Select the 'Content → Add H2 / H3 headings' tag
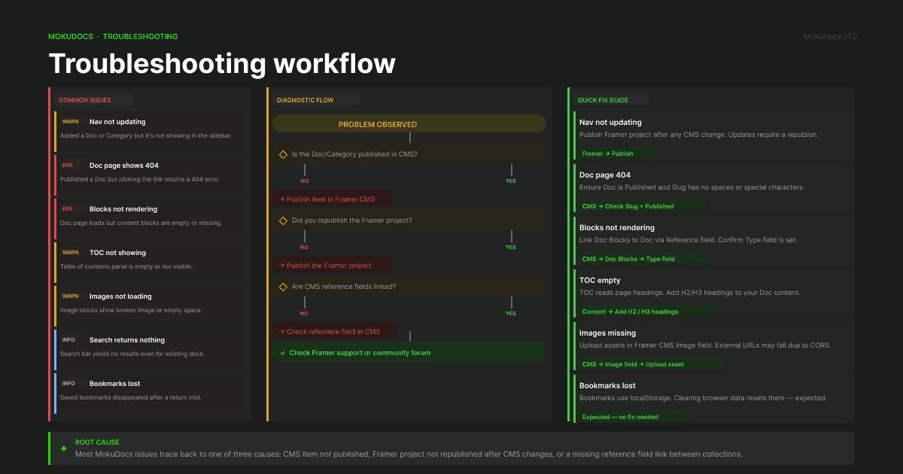Image resolution: width=903 pixels, height=474 pixels. pos(647,311)
